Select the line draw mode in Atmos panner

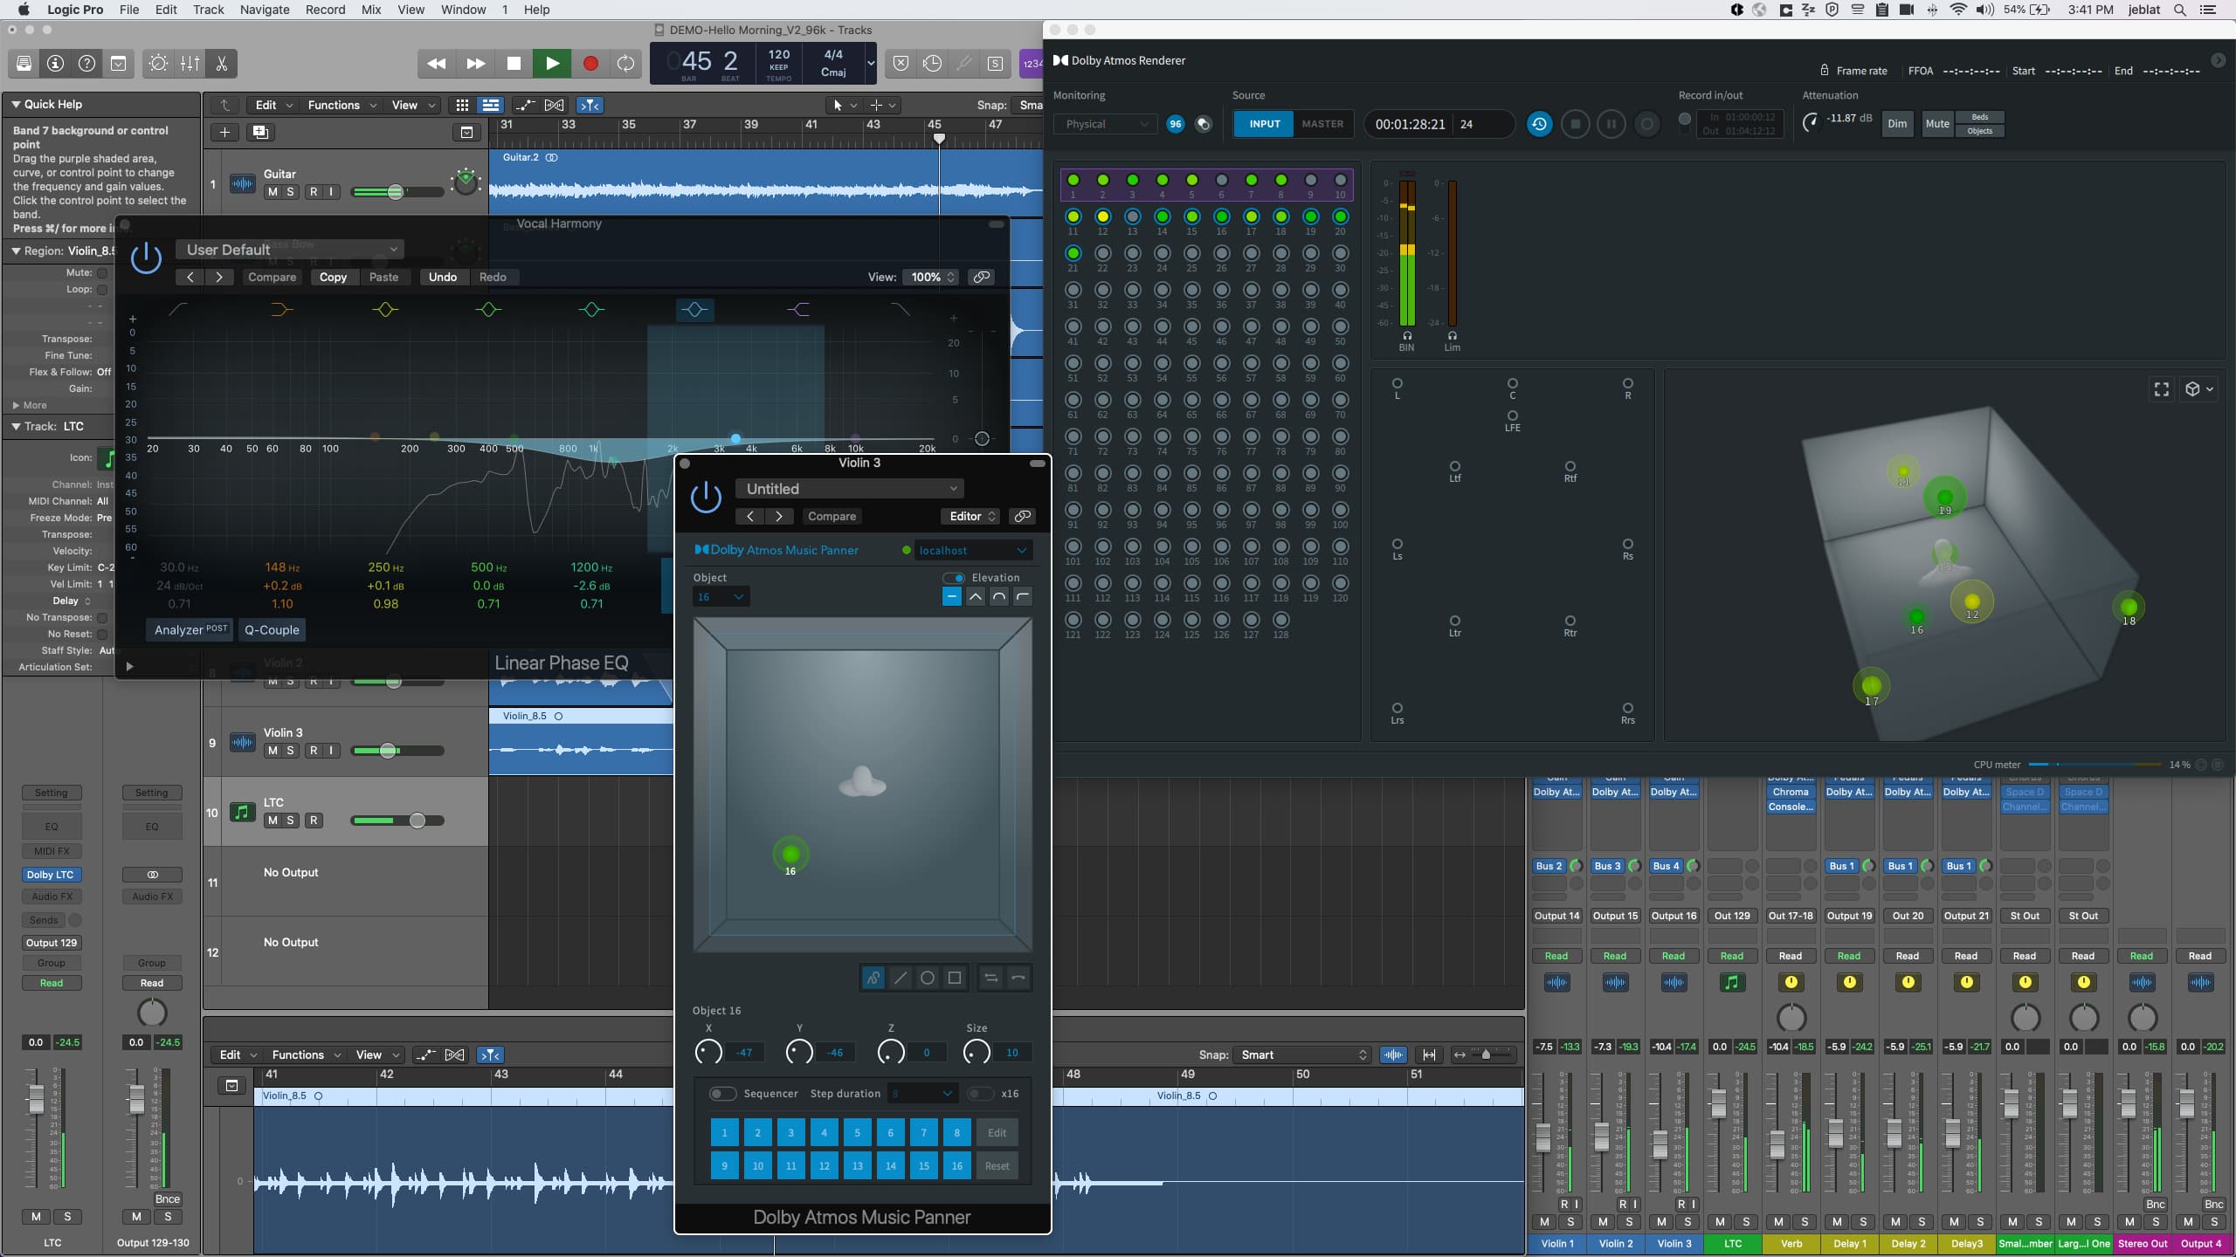pyautogui.click(x=900, y=978)
